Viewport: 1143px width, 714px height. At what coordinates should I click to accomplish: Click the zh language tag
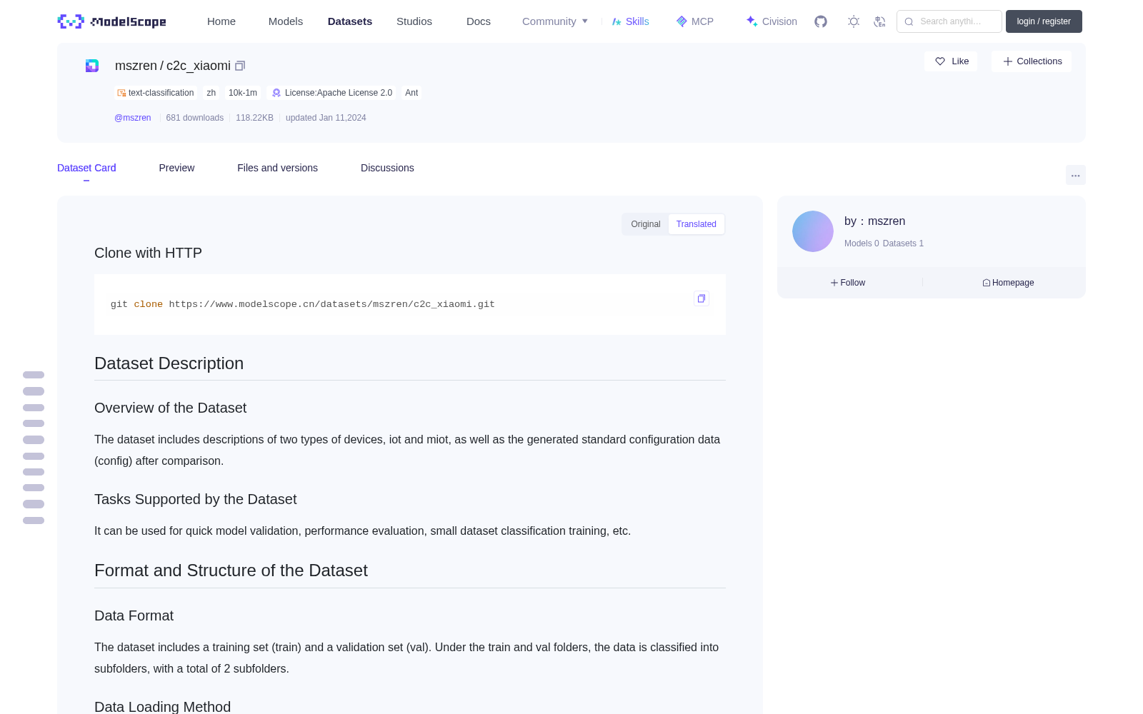[x=211, y=93]
